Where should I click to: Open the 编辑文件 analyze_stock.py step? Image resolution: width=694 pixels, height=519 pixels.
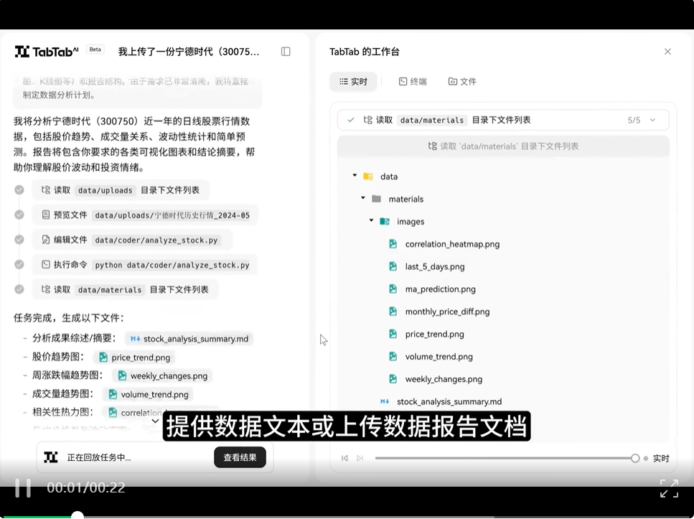(x=132, y=240)
